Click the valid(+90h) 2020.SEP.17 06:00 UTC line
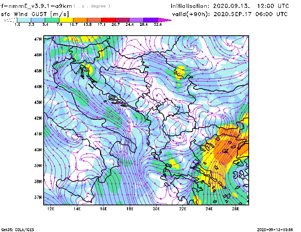The width and height of the screenshot is (301, 232). pos(230,14)
